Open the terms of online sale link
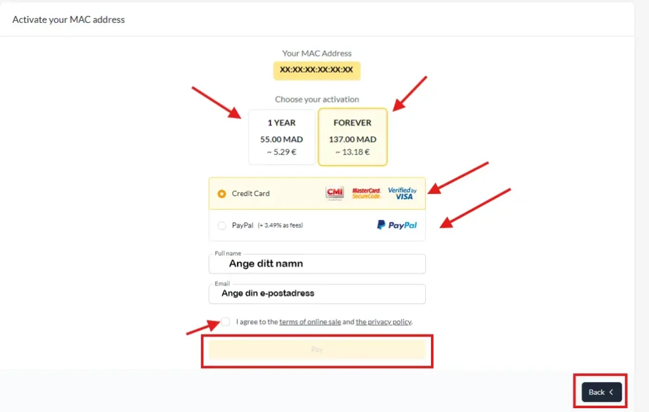 tap(310, 322)
